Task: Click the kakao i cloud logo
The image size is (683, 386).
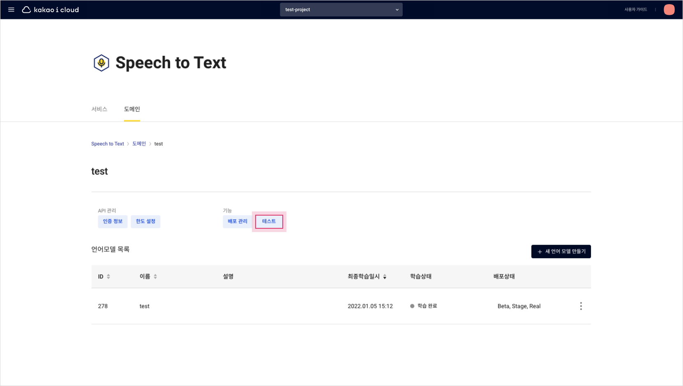Action: [x=50, y=9]
